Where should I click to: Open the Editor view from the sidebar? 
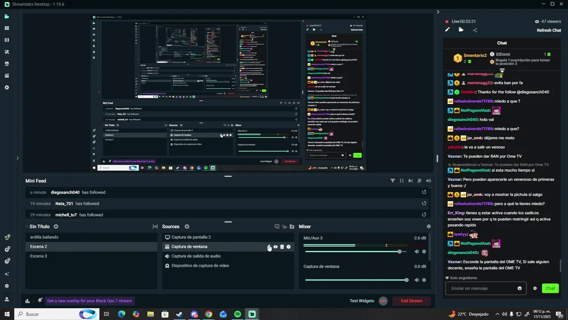pyautogui.click(x=7, y=16)
